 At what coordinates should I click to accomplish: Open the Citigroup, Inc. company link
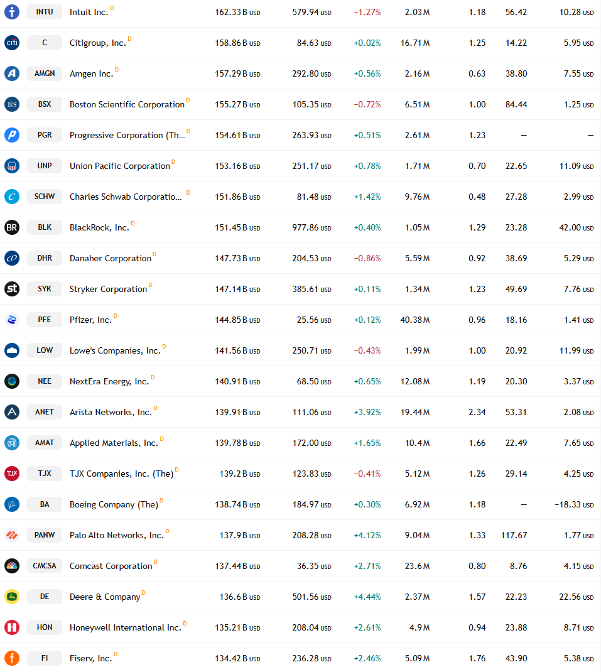98,43
